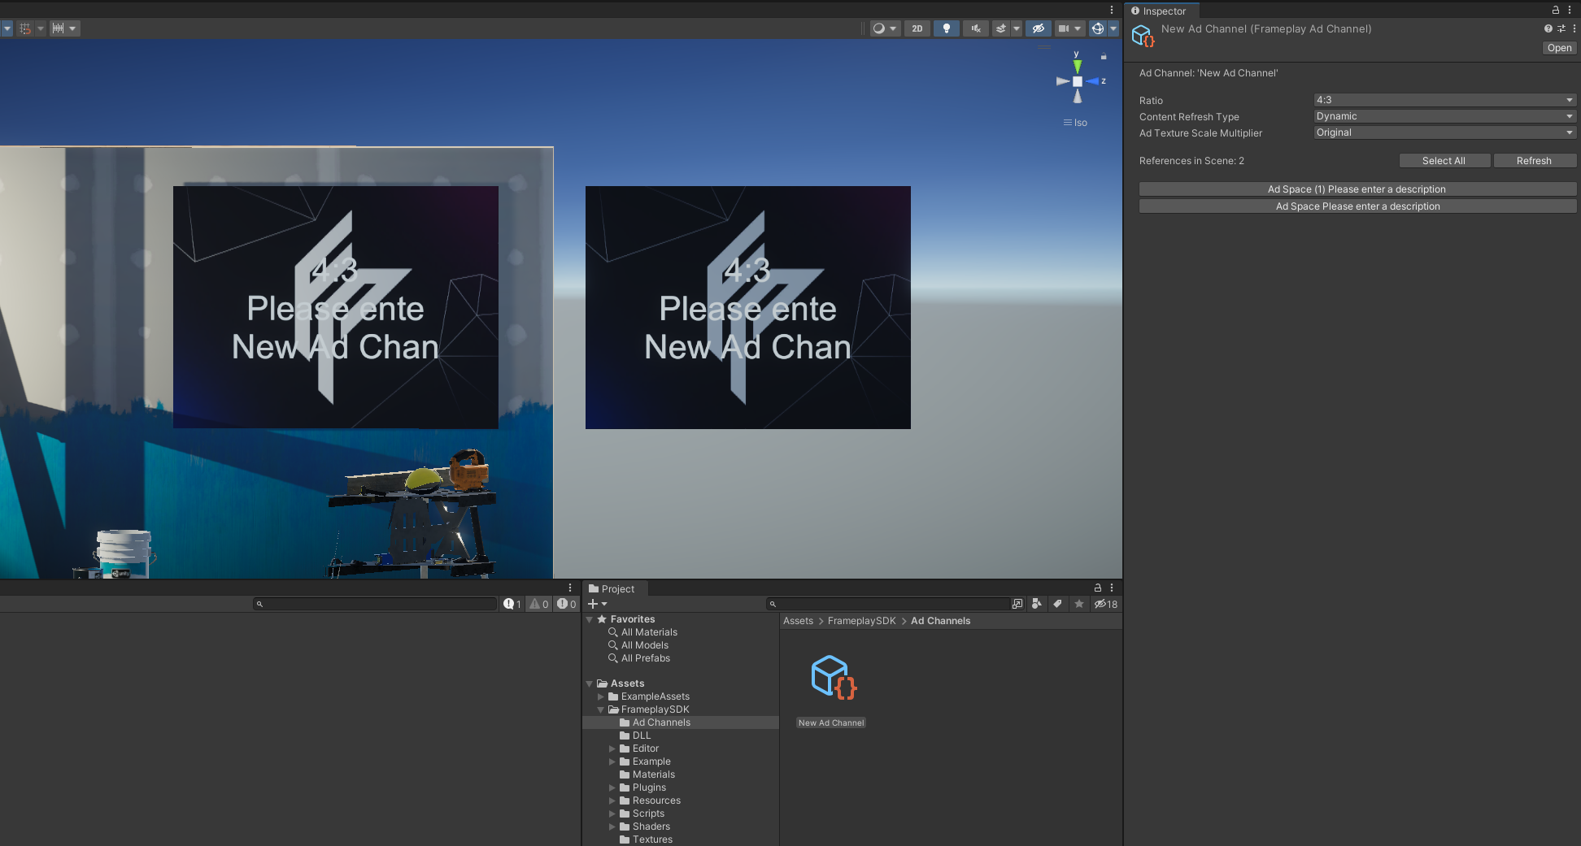This screenshot has height=846, width=1581.
Task: Select the Ad Space Please enter a description entry
Action: (1357, 206)
